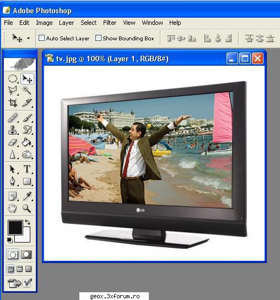Switch to Standard Screen mode

[x=10, y=269]
